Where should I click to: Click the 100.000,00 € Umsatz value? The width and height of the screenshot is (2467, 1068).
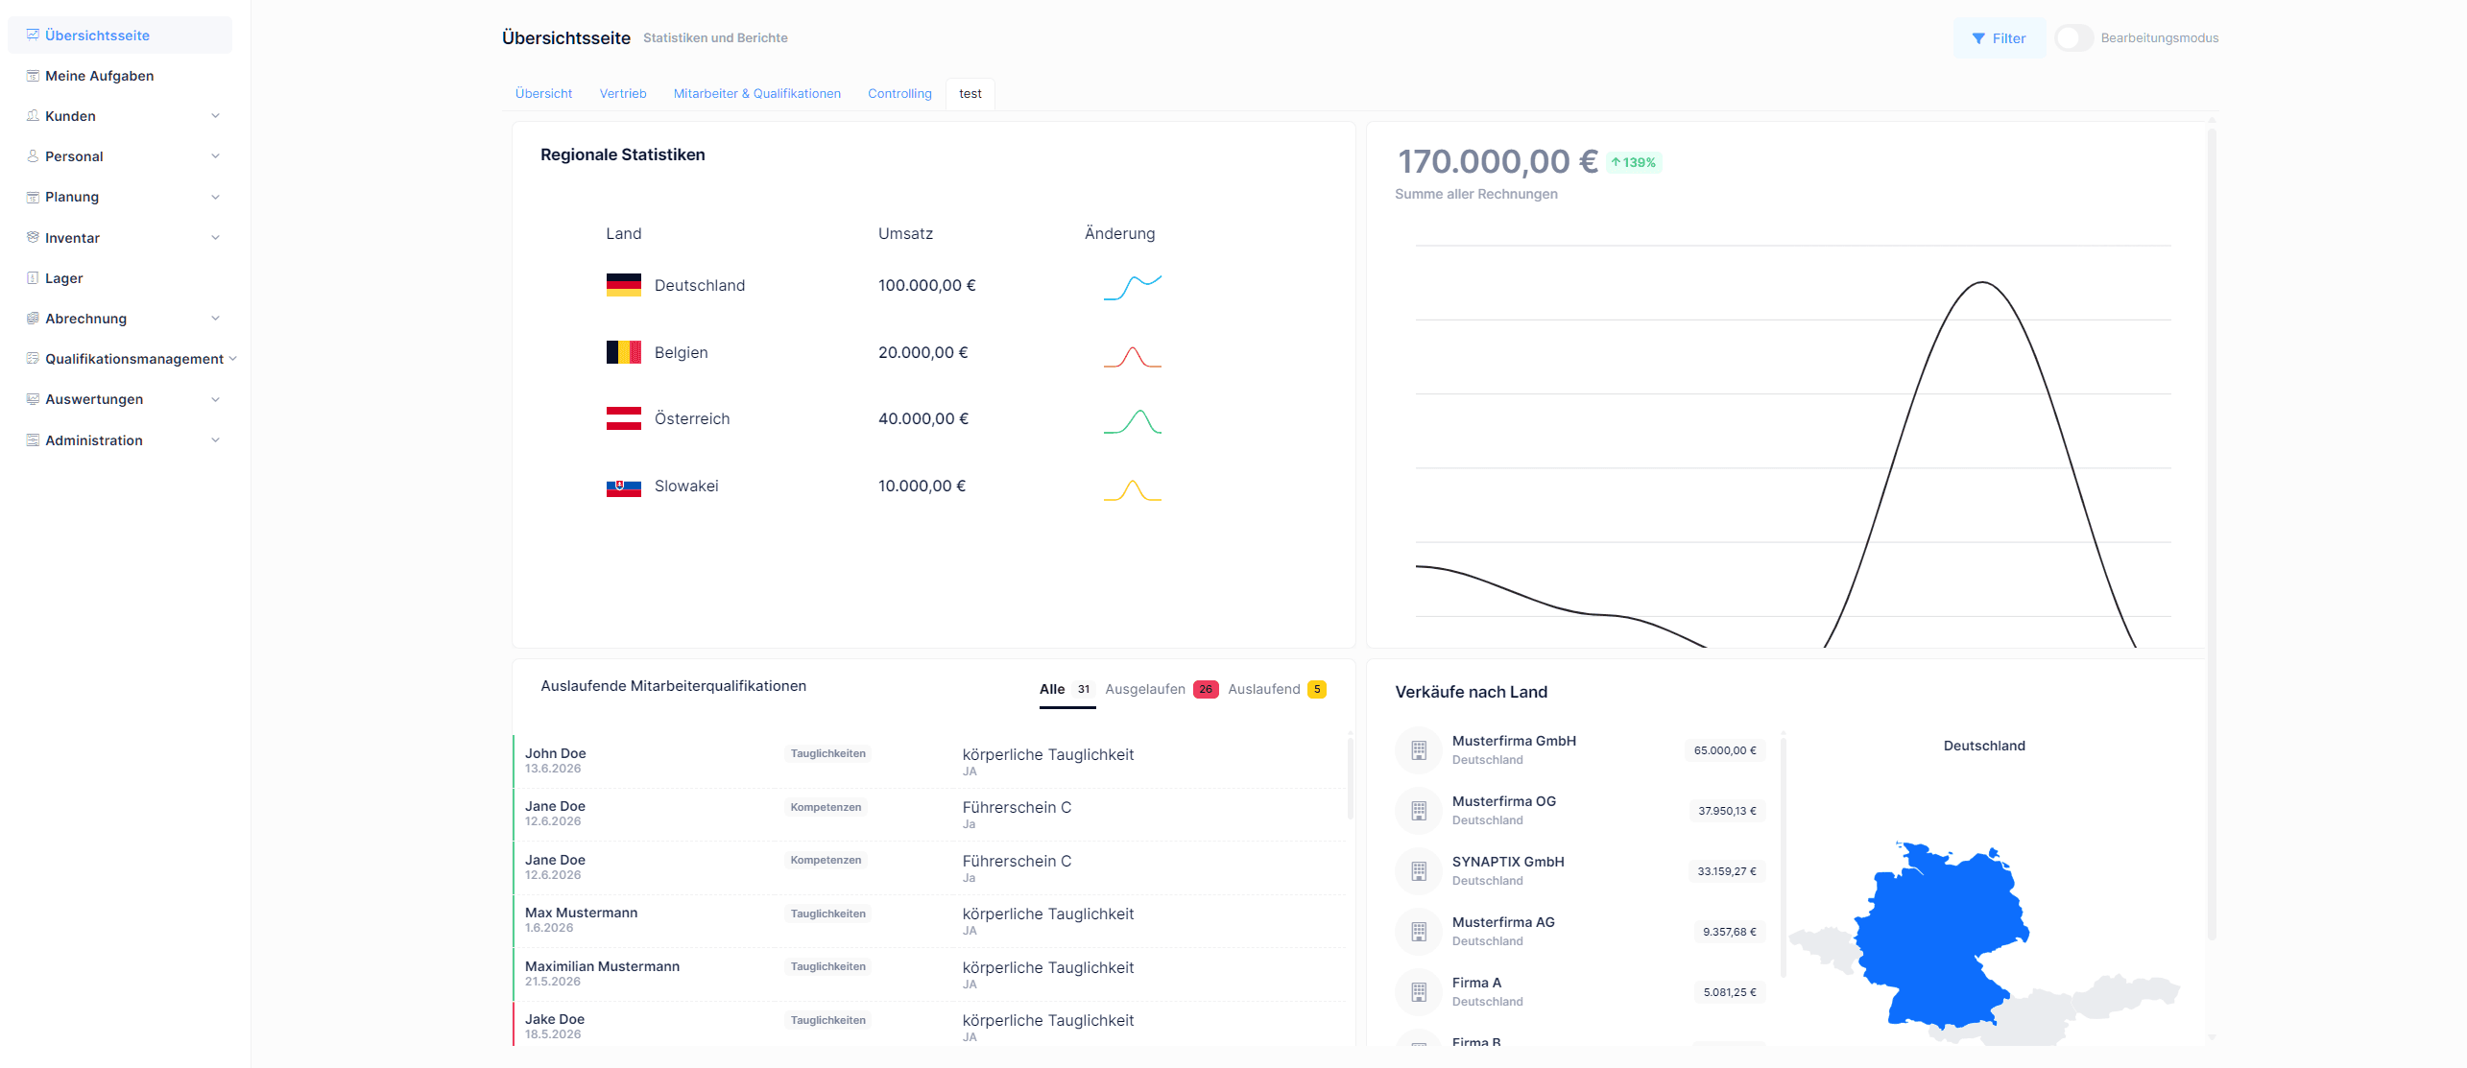click(926, 285)
